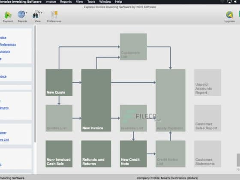Click the New Invoice flowchart tile
The height and width of the screenshot is (180, 240).
(96, 100)
